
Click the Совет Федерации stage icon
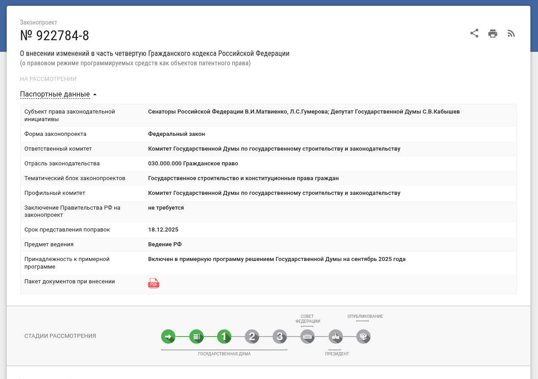click(x=307, y=337)
